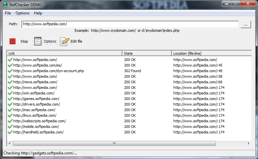258x159 pixels.
Task: Click 200 OK state for news.softpedia.com row
Action: (130, 82)
